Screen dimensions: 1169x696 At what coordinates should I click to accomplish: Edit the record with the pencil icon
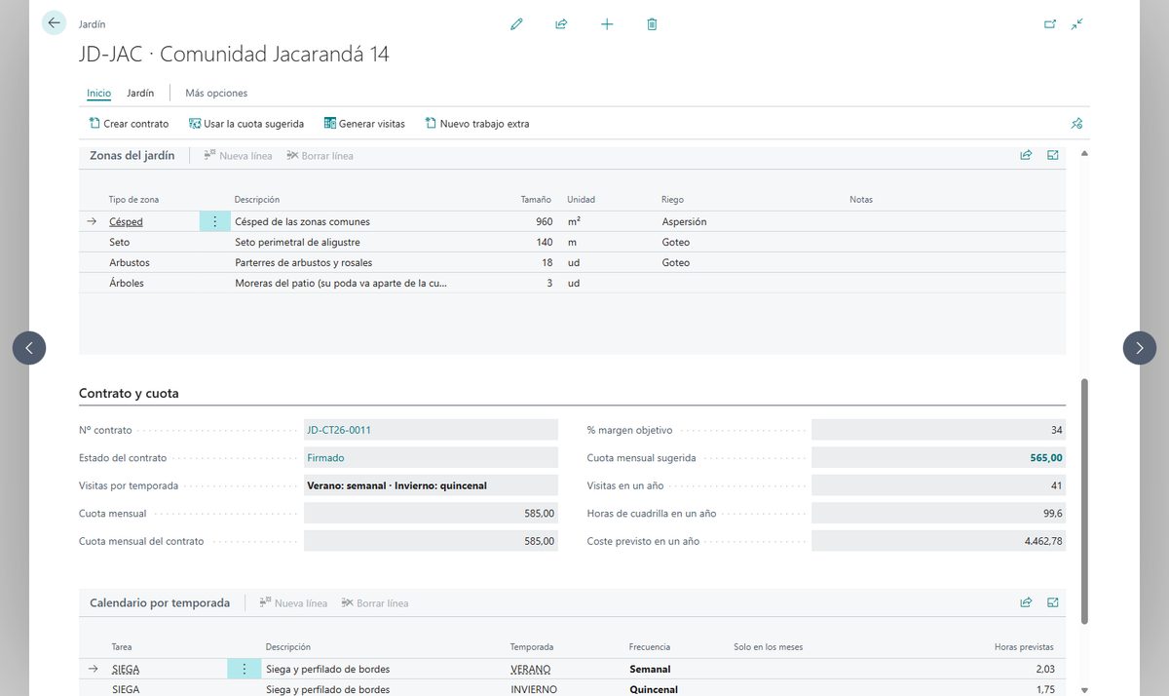[x=516, y=24]
